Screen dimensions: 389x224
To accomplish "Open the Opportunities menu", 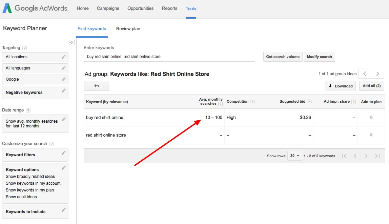I will tap(140, 8).
